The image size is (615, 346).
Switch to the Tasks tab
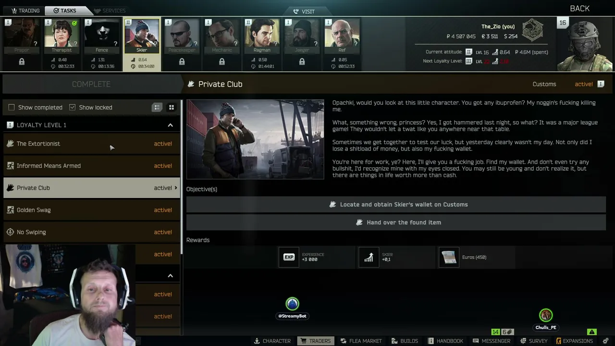coord(65,11)
